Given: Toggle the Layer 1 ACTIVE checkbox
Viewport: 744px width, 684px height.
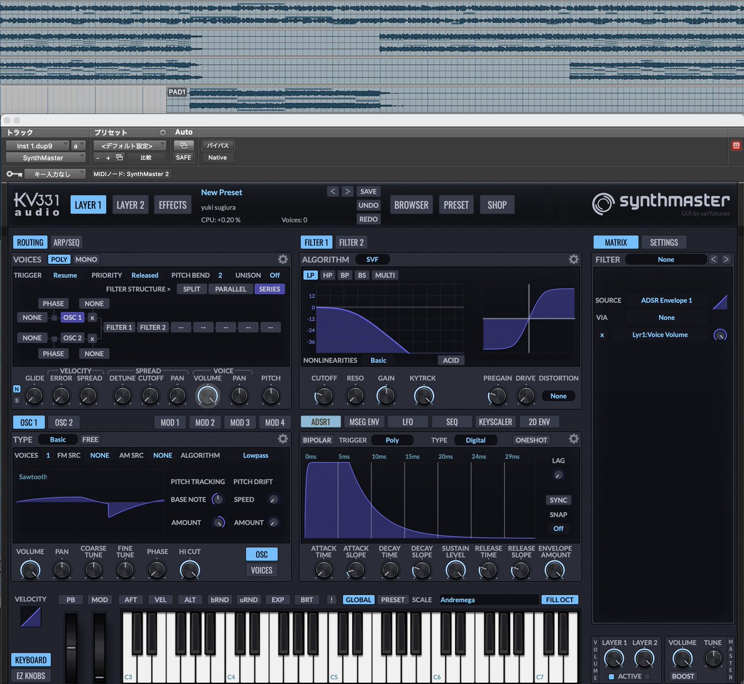Looking at the screenshot, I should 611,677.
